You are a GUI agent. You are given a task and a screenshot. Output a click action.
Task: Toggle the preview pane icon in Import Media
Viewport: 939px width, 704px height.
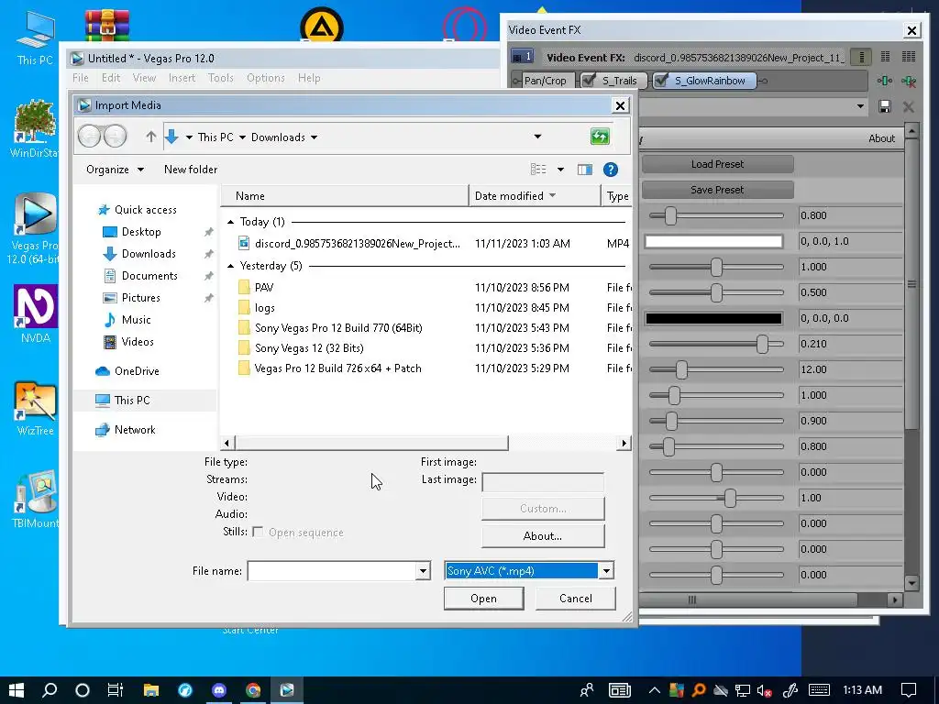584,170
